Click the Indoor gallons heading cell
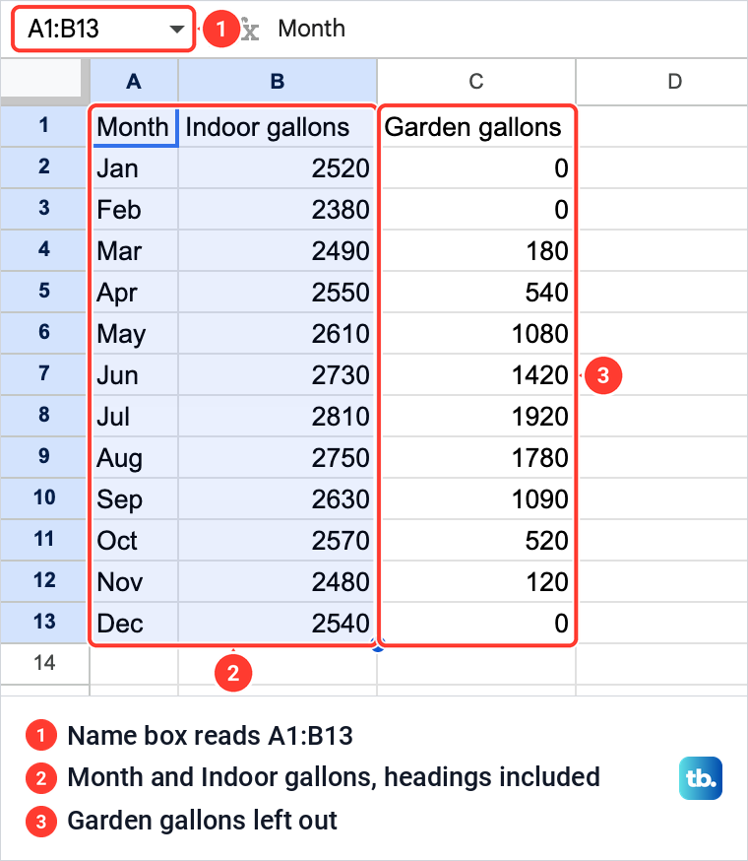This screenshot has width=748, height=861. point(278,127)
